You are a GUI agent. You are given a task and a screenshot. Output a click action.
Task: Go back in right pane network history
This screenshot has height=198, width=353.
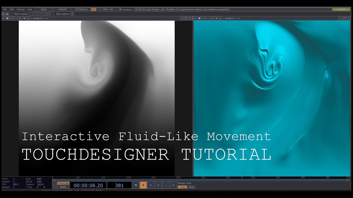pyautogui.click(x=204, y=18)
